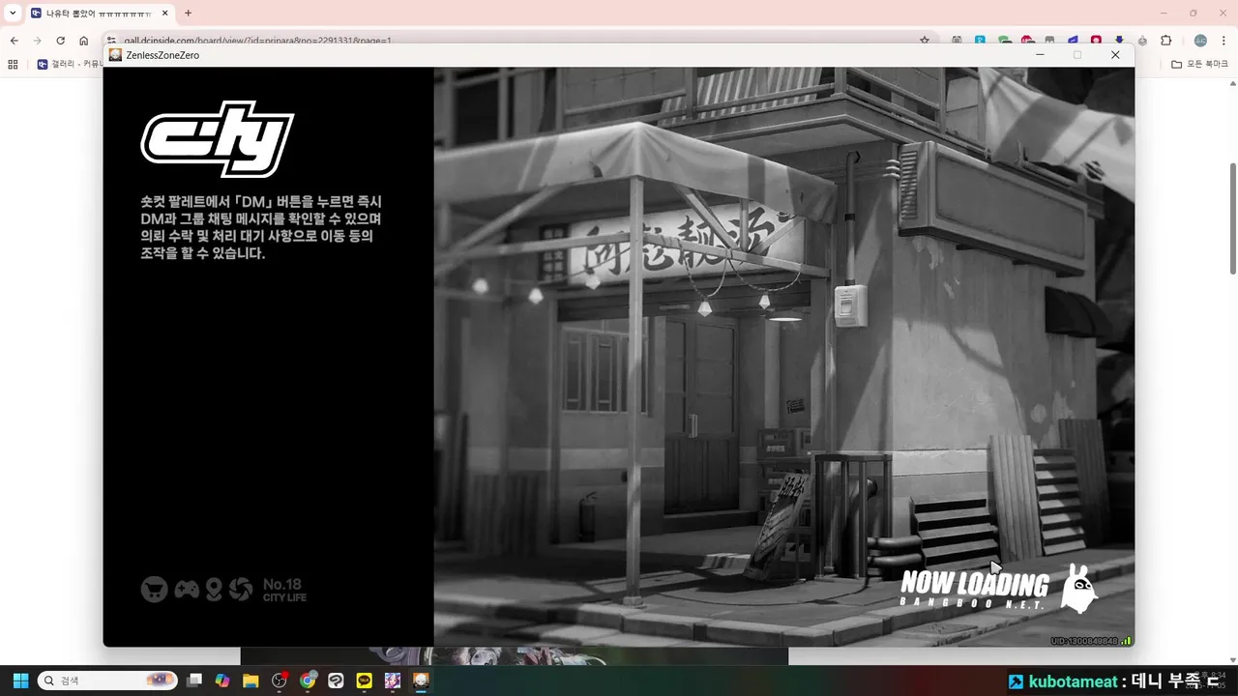Open OBS Studio from the taskbar
The image size is (1238, 696).
point(280,681)
